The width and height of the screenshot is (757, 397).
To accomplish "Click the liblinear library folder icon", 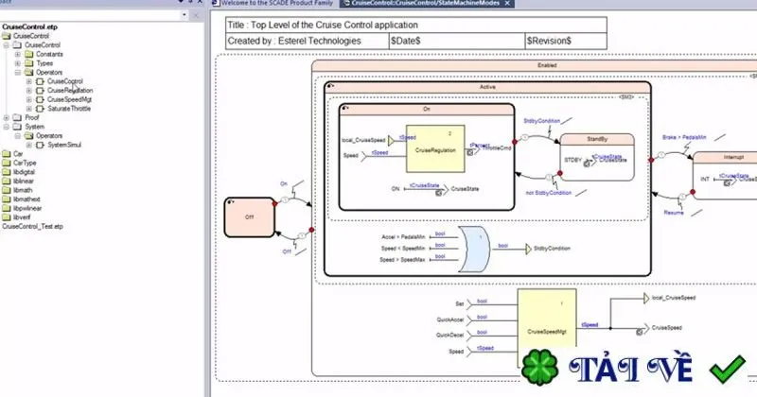I will click(6, 181).
